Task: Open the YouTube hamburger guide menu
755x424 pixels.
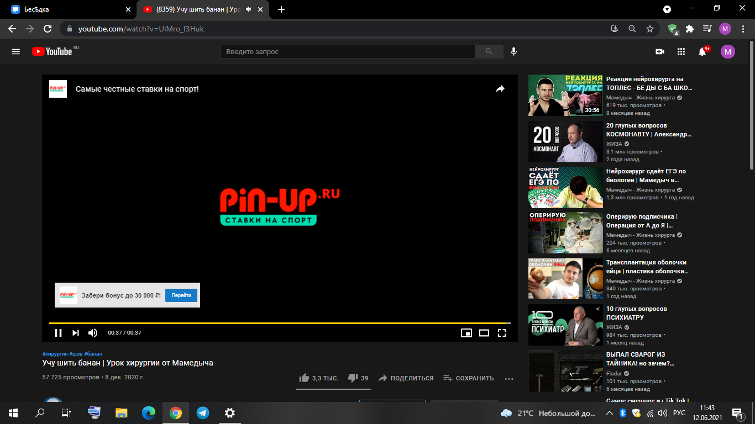Action: (x=15, y=51)
